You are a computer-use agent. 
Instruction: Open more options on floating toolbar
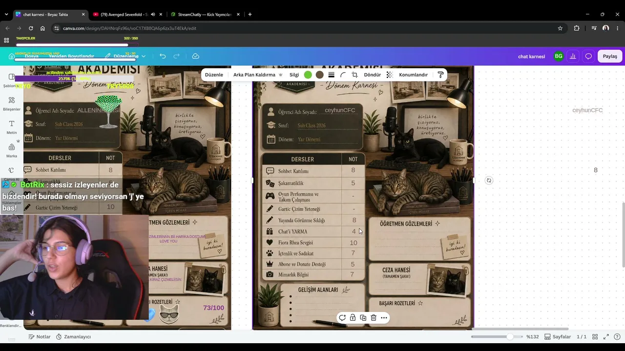tap(384, 318)
